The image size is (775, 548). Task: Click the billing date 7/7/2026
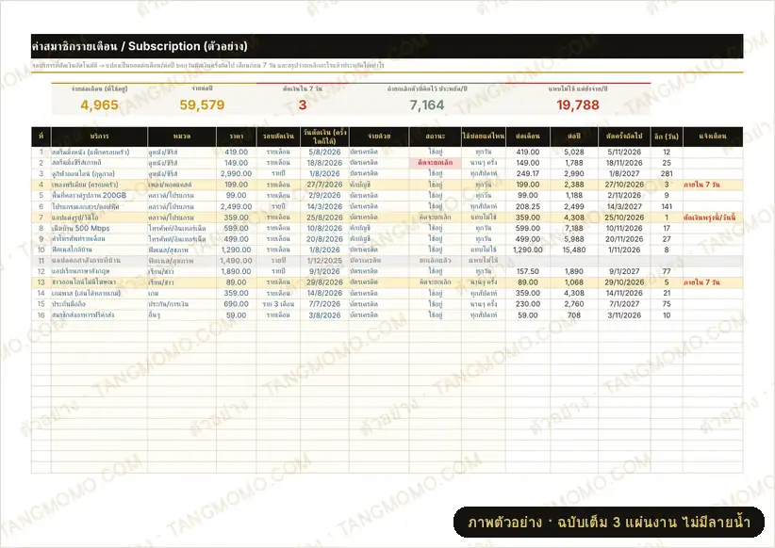point(324,304)
